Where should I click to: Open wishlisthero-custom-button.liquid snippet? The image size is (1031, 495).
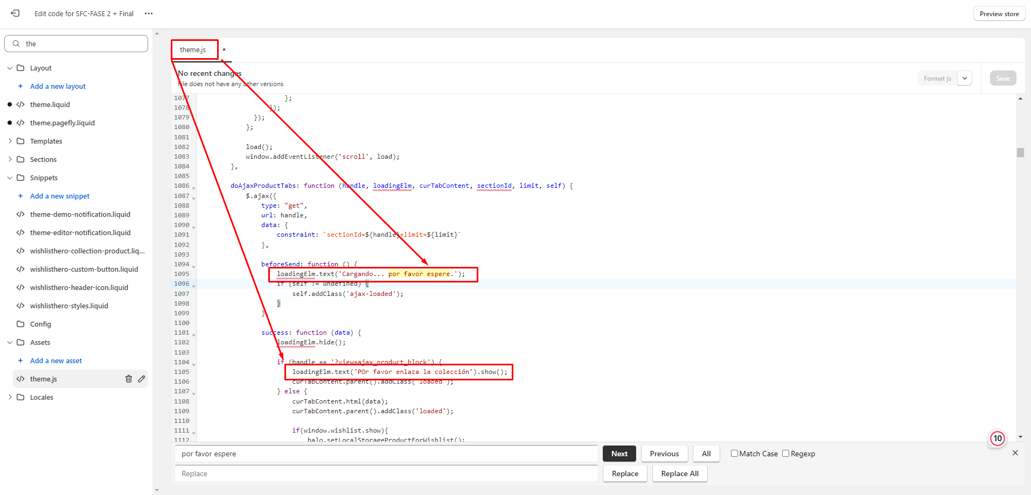pyautogui.click(x=84, y=269)
